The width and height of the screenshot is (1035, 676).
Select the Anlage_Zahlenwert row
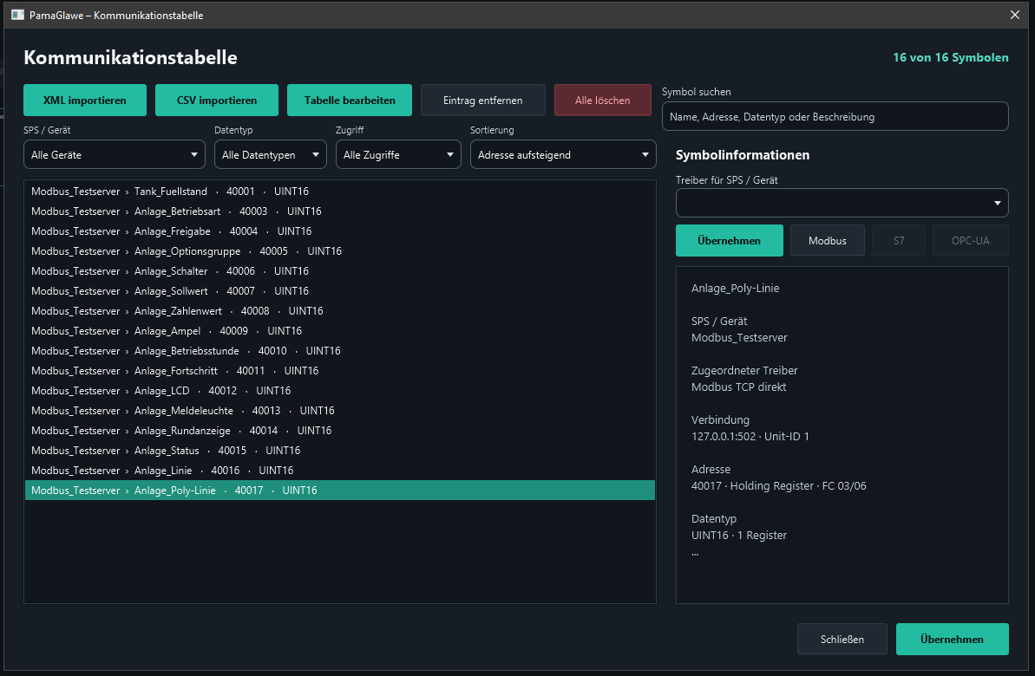point(340,310)
